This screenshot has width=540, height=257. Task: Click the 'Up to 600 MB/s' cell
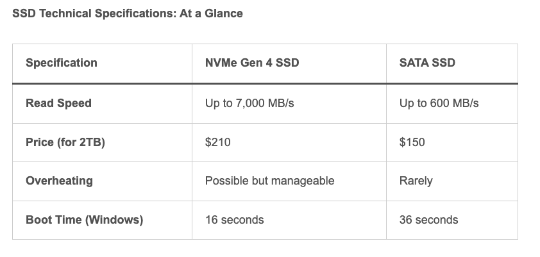coord(439,103)
